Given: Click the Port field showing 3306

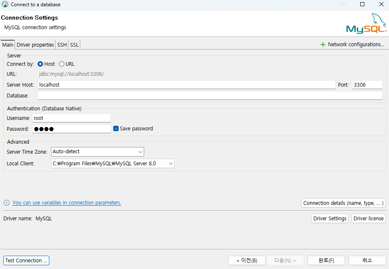Looking at the screenshot, I should [367, 85].
